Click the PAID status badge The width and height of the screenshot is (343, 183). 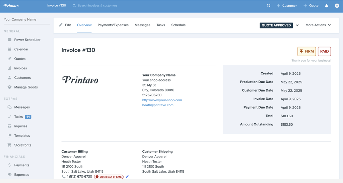point(324,51)
